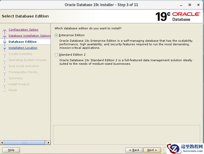Minimize the Oracle installer window
Viewport: 204px width, 154px height.
[181, 5]
